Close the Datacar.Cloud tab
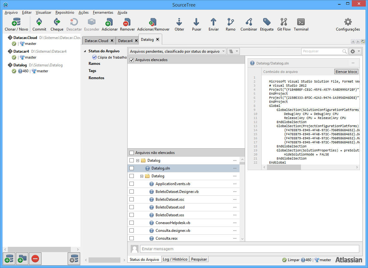This screenshot has height=268, width=368. click(x=112, y=41)
